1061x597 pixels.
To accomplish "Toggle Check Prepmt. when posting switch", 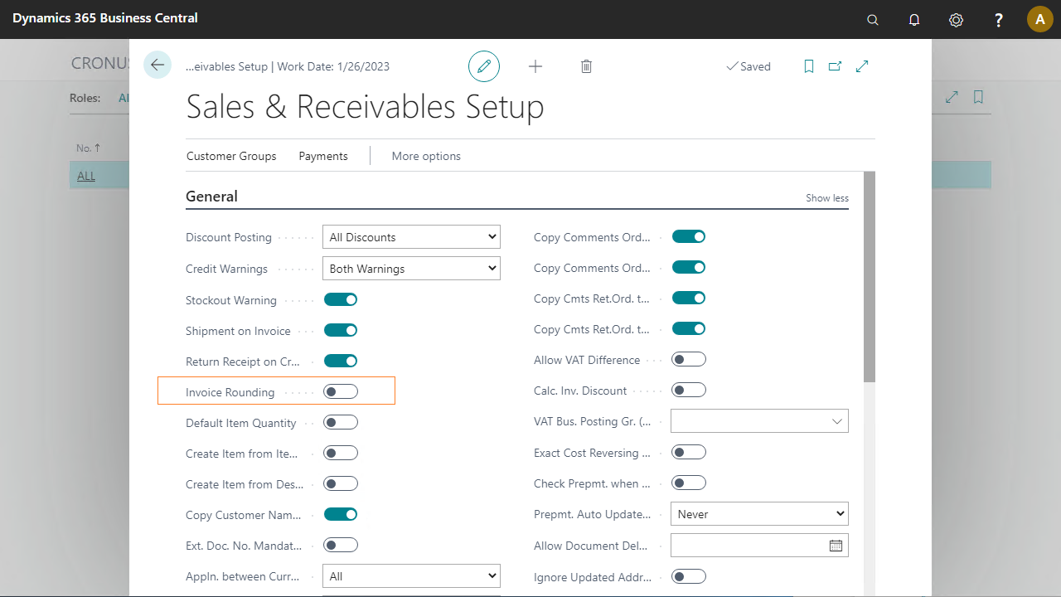I will pos(689,483).
